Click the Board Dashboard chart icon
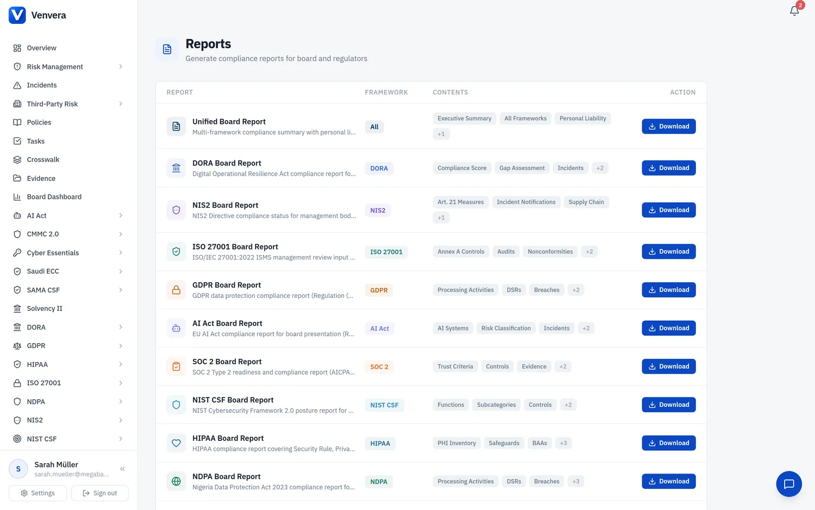 click(17, 197)
